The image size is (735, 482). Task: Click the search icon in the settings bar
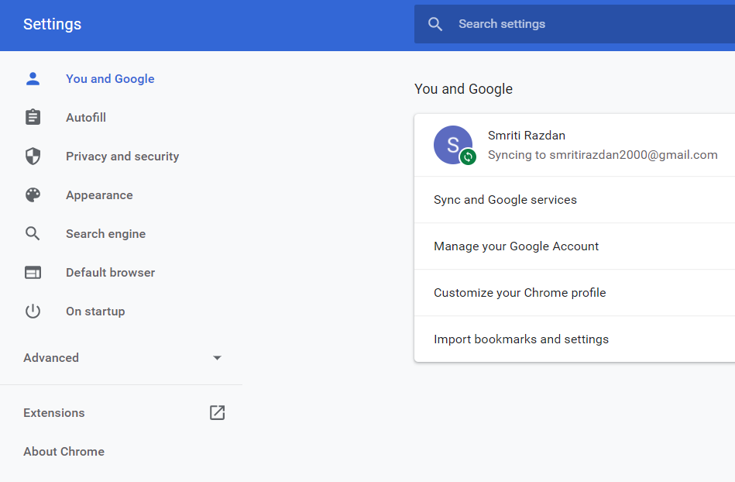(435, 24)
